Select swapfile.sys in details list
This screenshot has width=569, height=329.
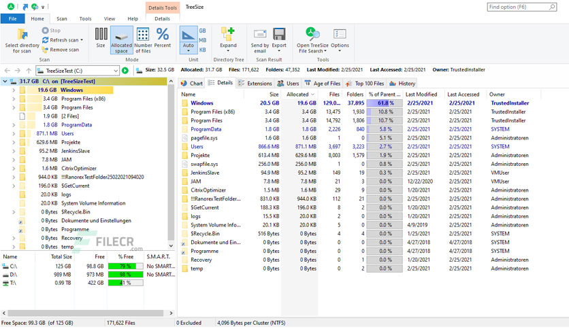coord(204,164)
